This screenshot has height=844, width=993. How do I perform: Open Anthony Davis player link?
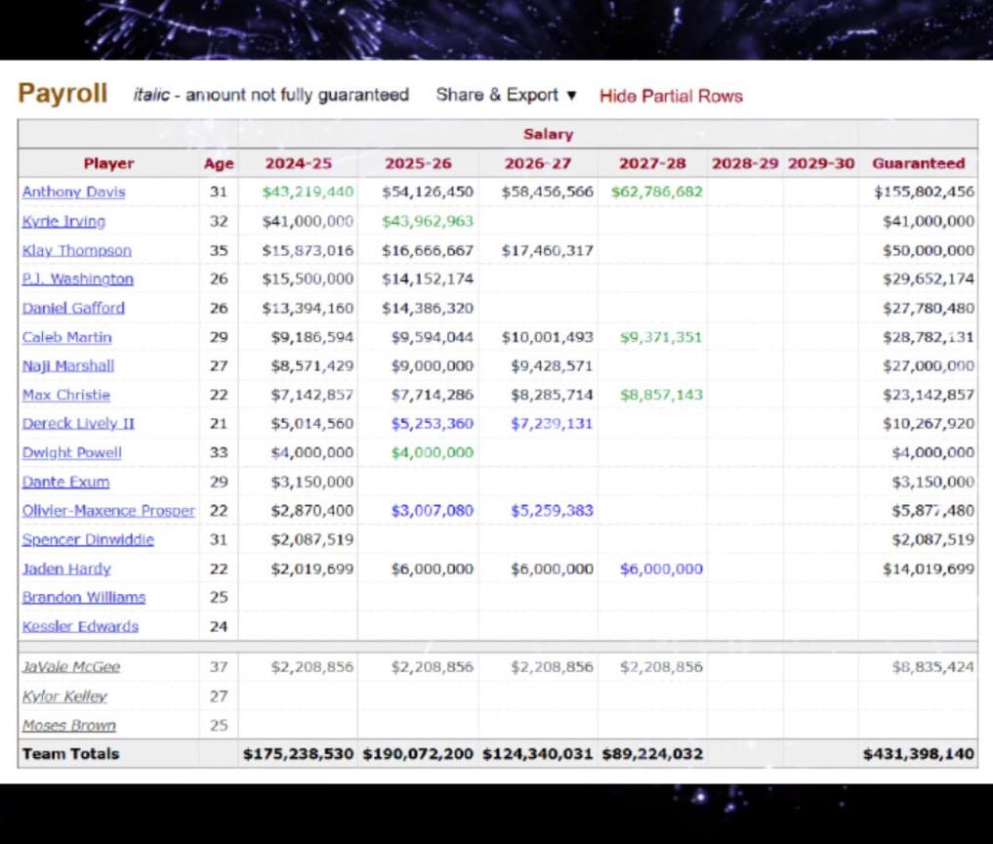[x=73, y=192]
